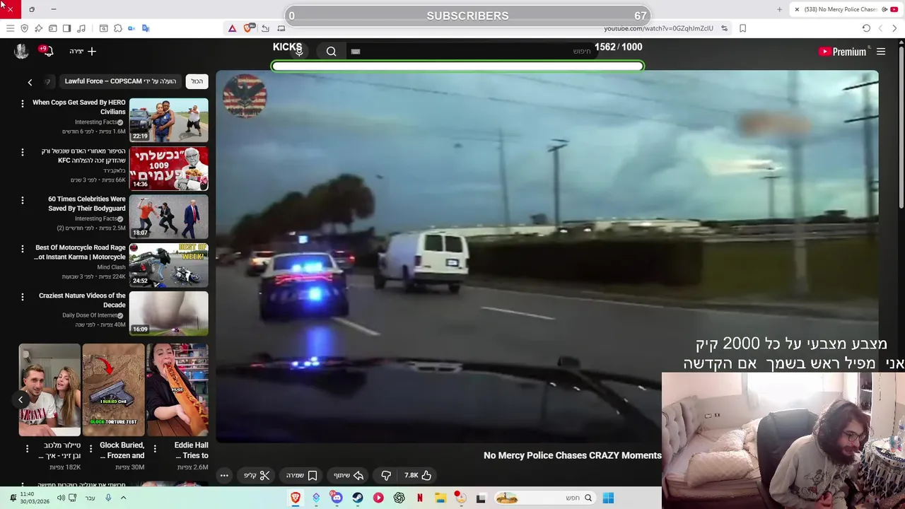905x509 pixels.
Task: Create a clip with 'קליפ' scissors button
Action: [x=257, y=476]
